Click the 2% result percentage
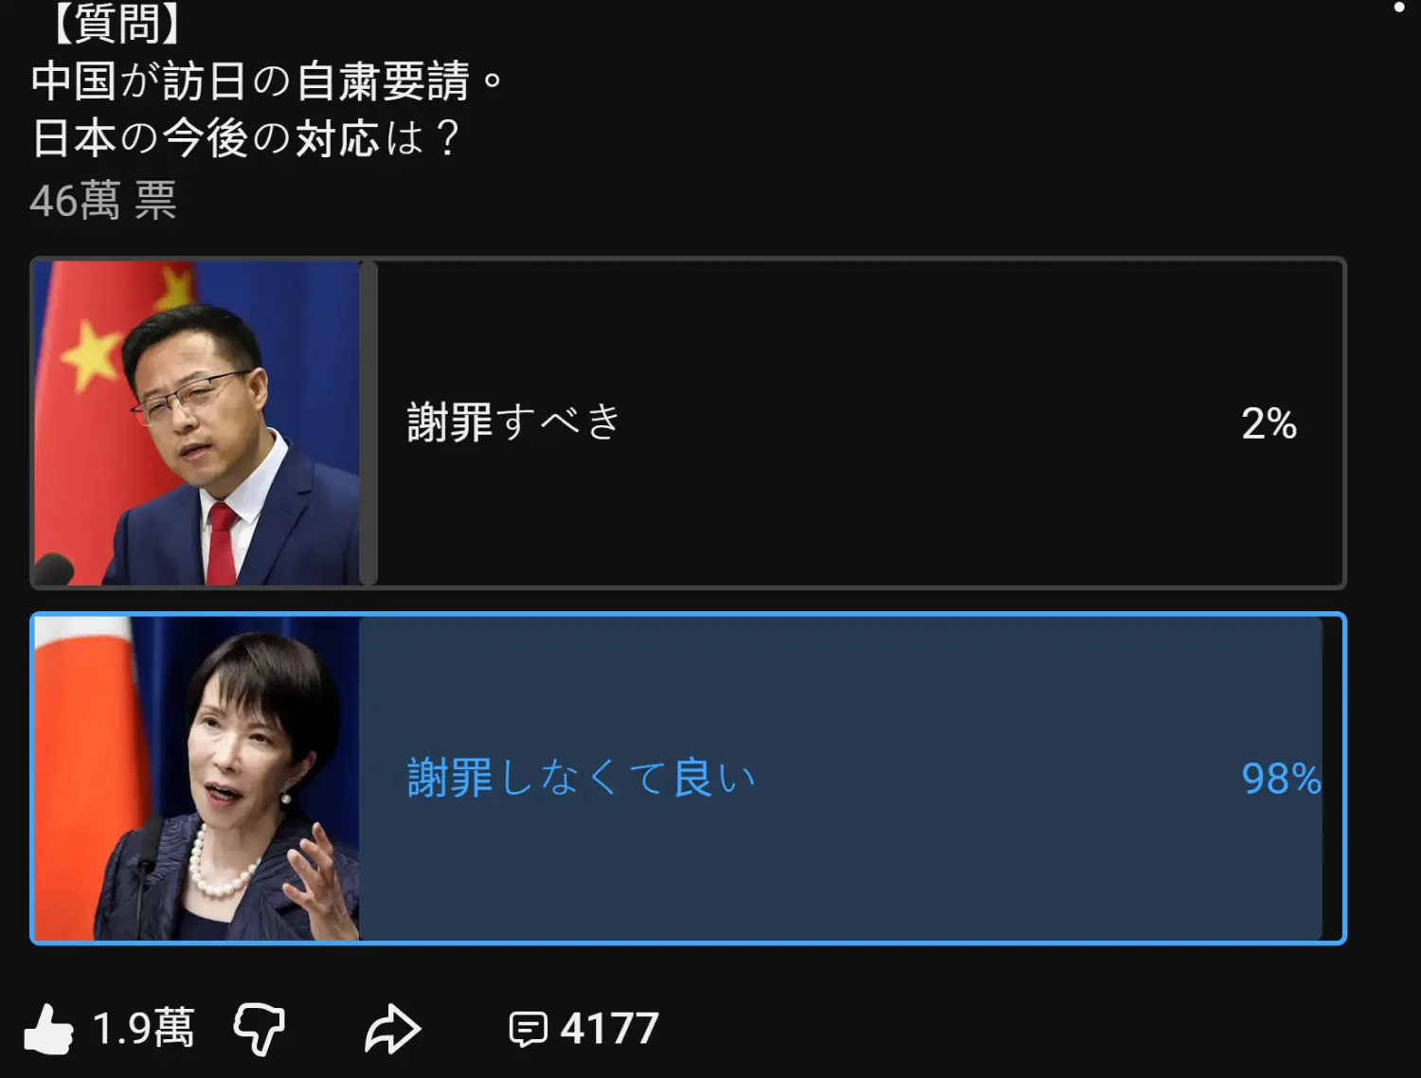Viewport: 1421px width, 1078px height. 1268,423
